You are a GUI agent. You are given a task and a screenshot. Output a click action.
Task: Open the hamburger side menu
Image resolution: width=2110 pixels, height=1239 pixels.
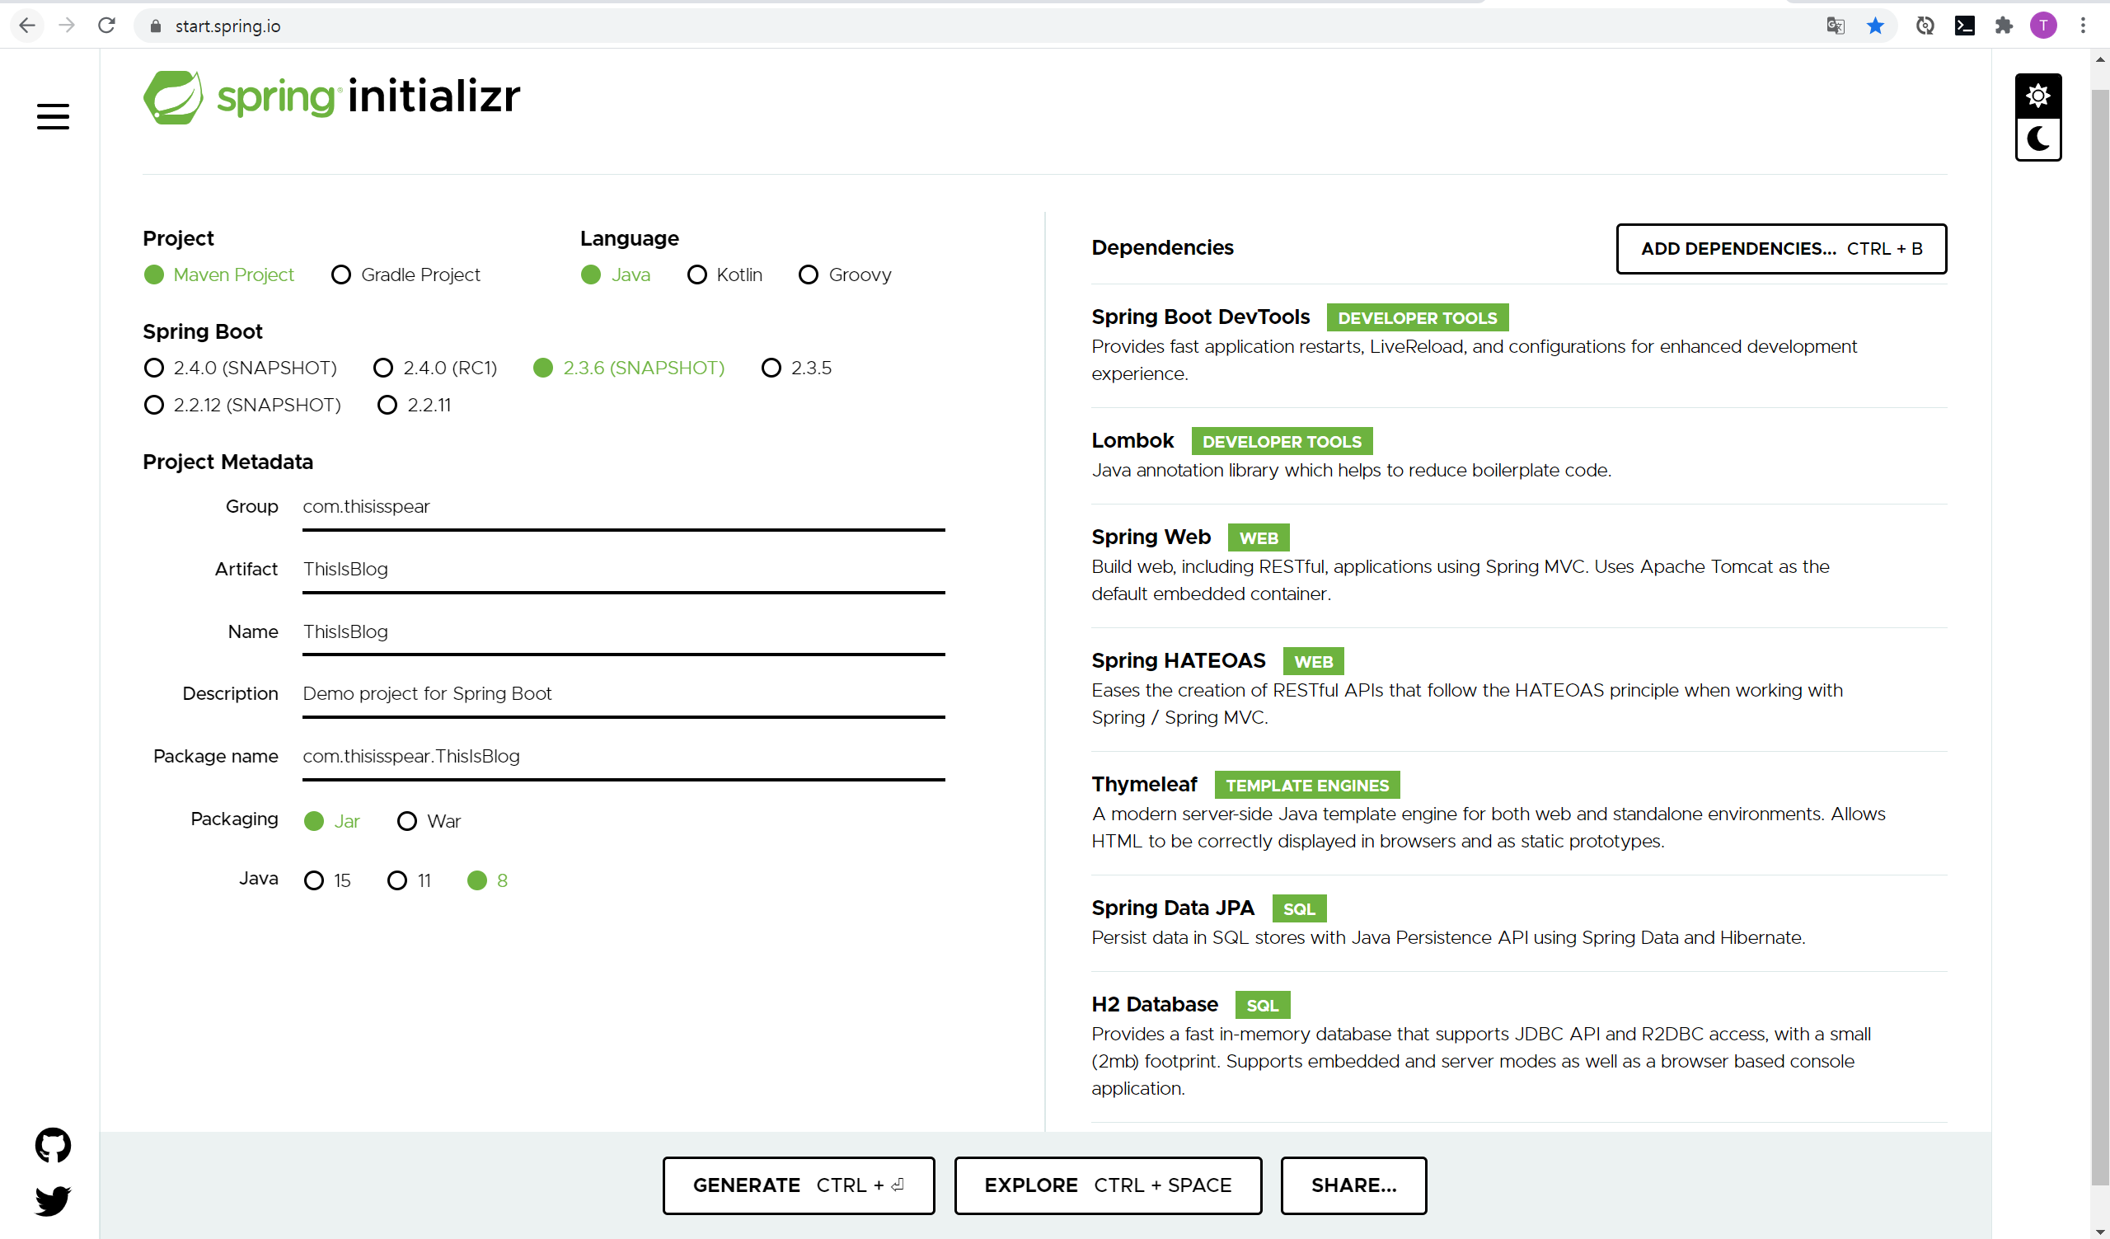pos(53,116)
